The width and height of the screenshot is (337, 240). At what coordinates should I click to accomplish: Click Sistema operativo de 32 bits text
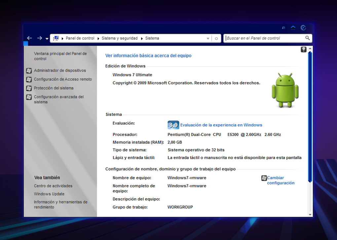click(196, 150)
